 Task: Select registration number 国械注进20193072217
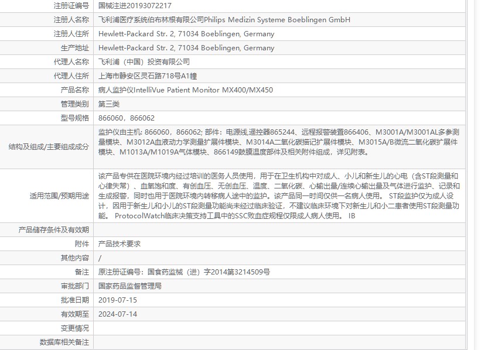click(135, 5)
